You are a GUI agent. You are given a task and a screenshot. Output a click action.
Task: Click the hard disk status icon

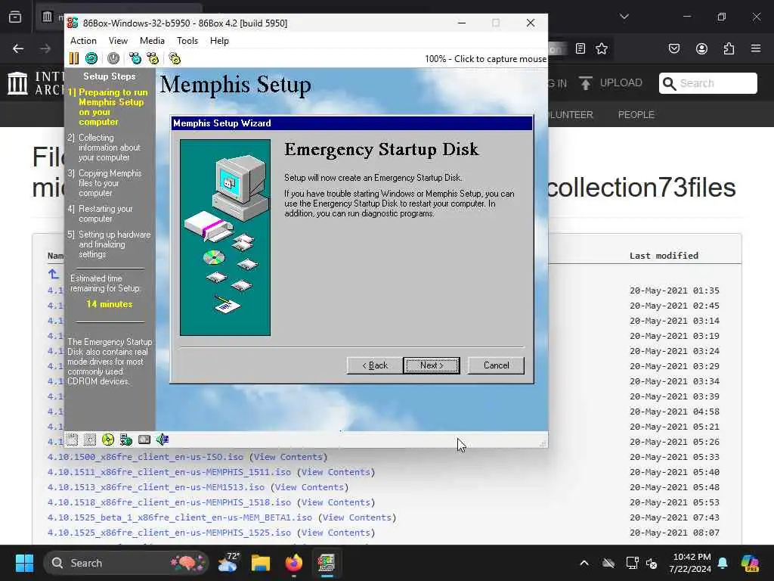[144, 440]
